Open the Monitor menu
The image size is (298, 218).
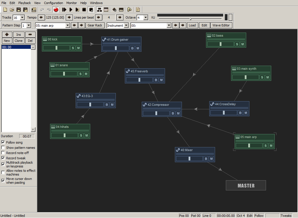pyautogui.click(x=72, y=3)
